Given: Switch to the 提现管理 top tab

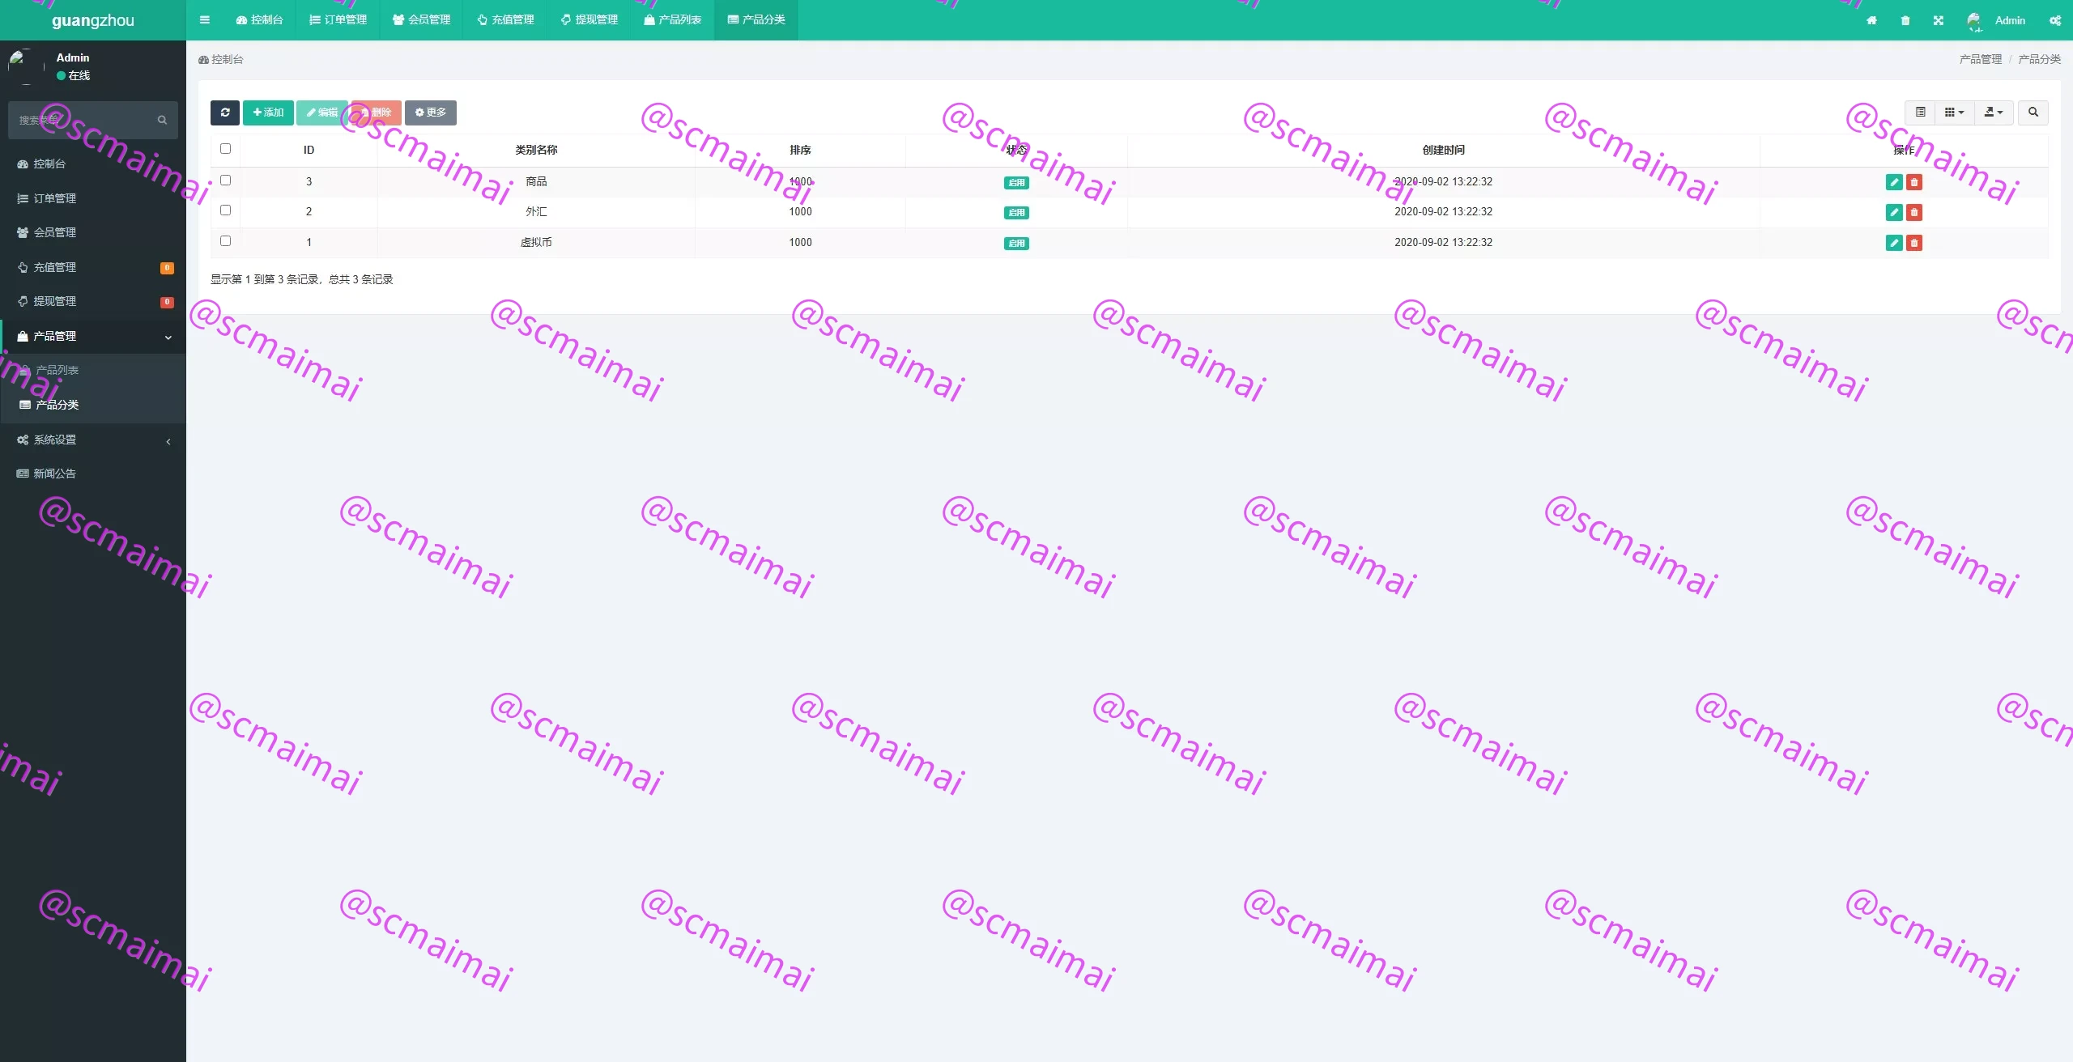Looking at the screenshot, I should tap(589, 19).
